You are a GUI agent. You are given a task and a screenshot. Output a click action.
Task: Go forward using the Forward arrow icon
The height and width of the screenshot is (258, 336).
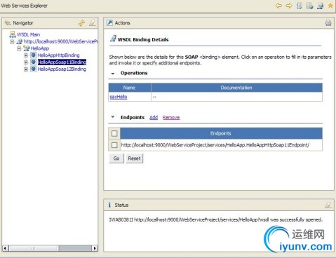(289, 6)
